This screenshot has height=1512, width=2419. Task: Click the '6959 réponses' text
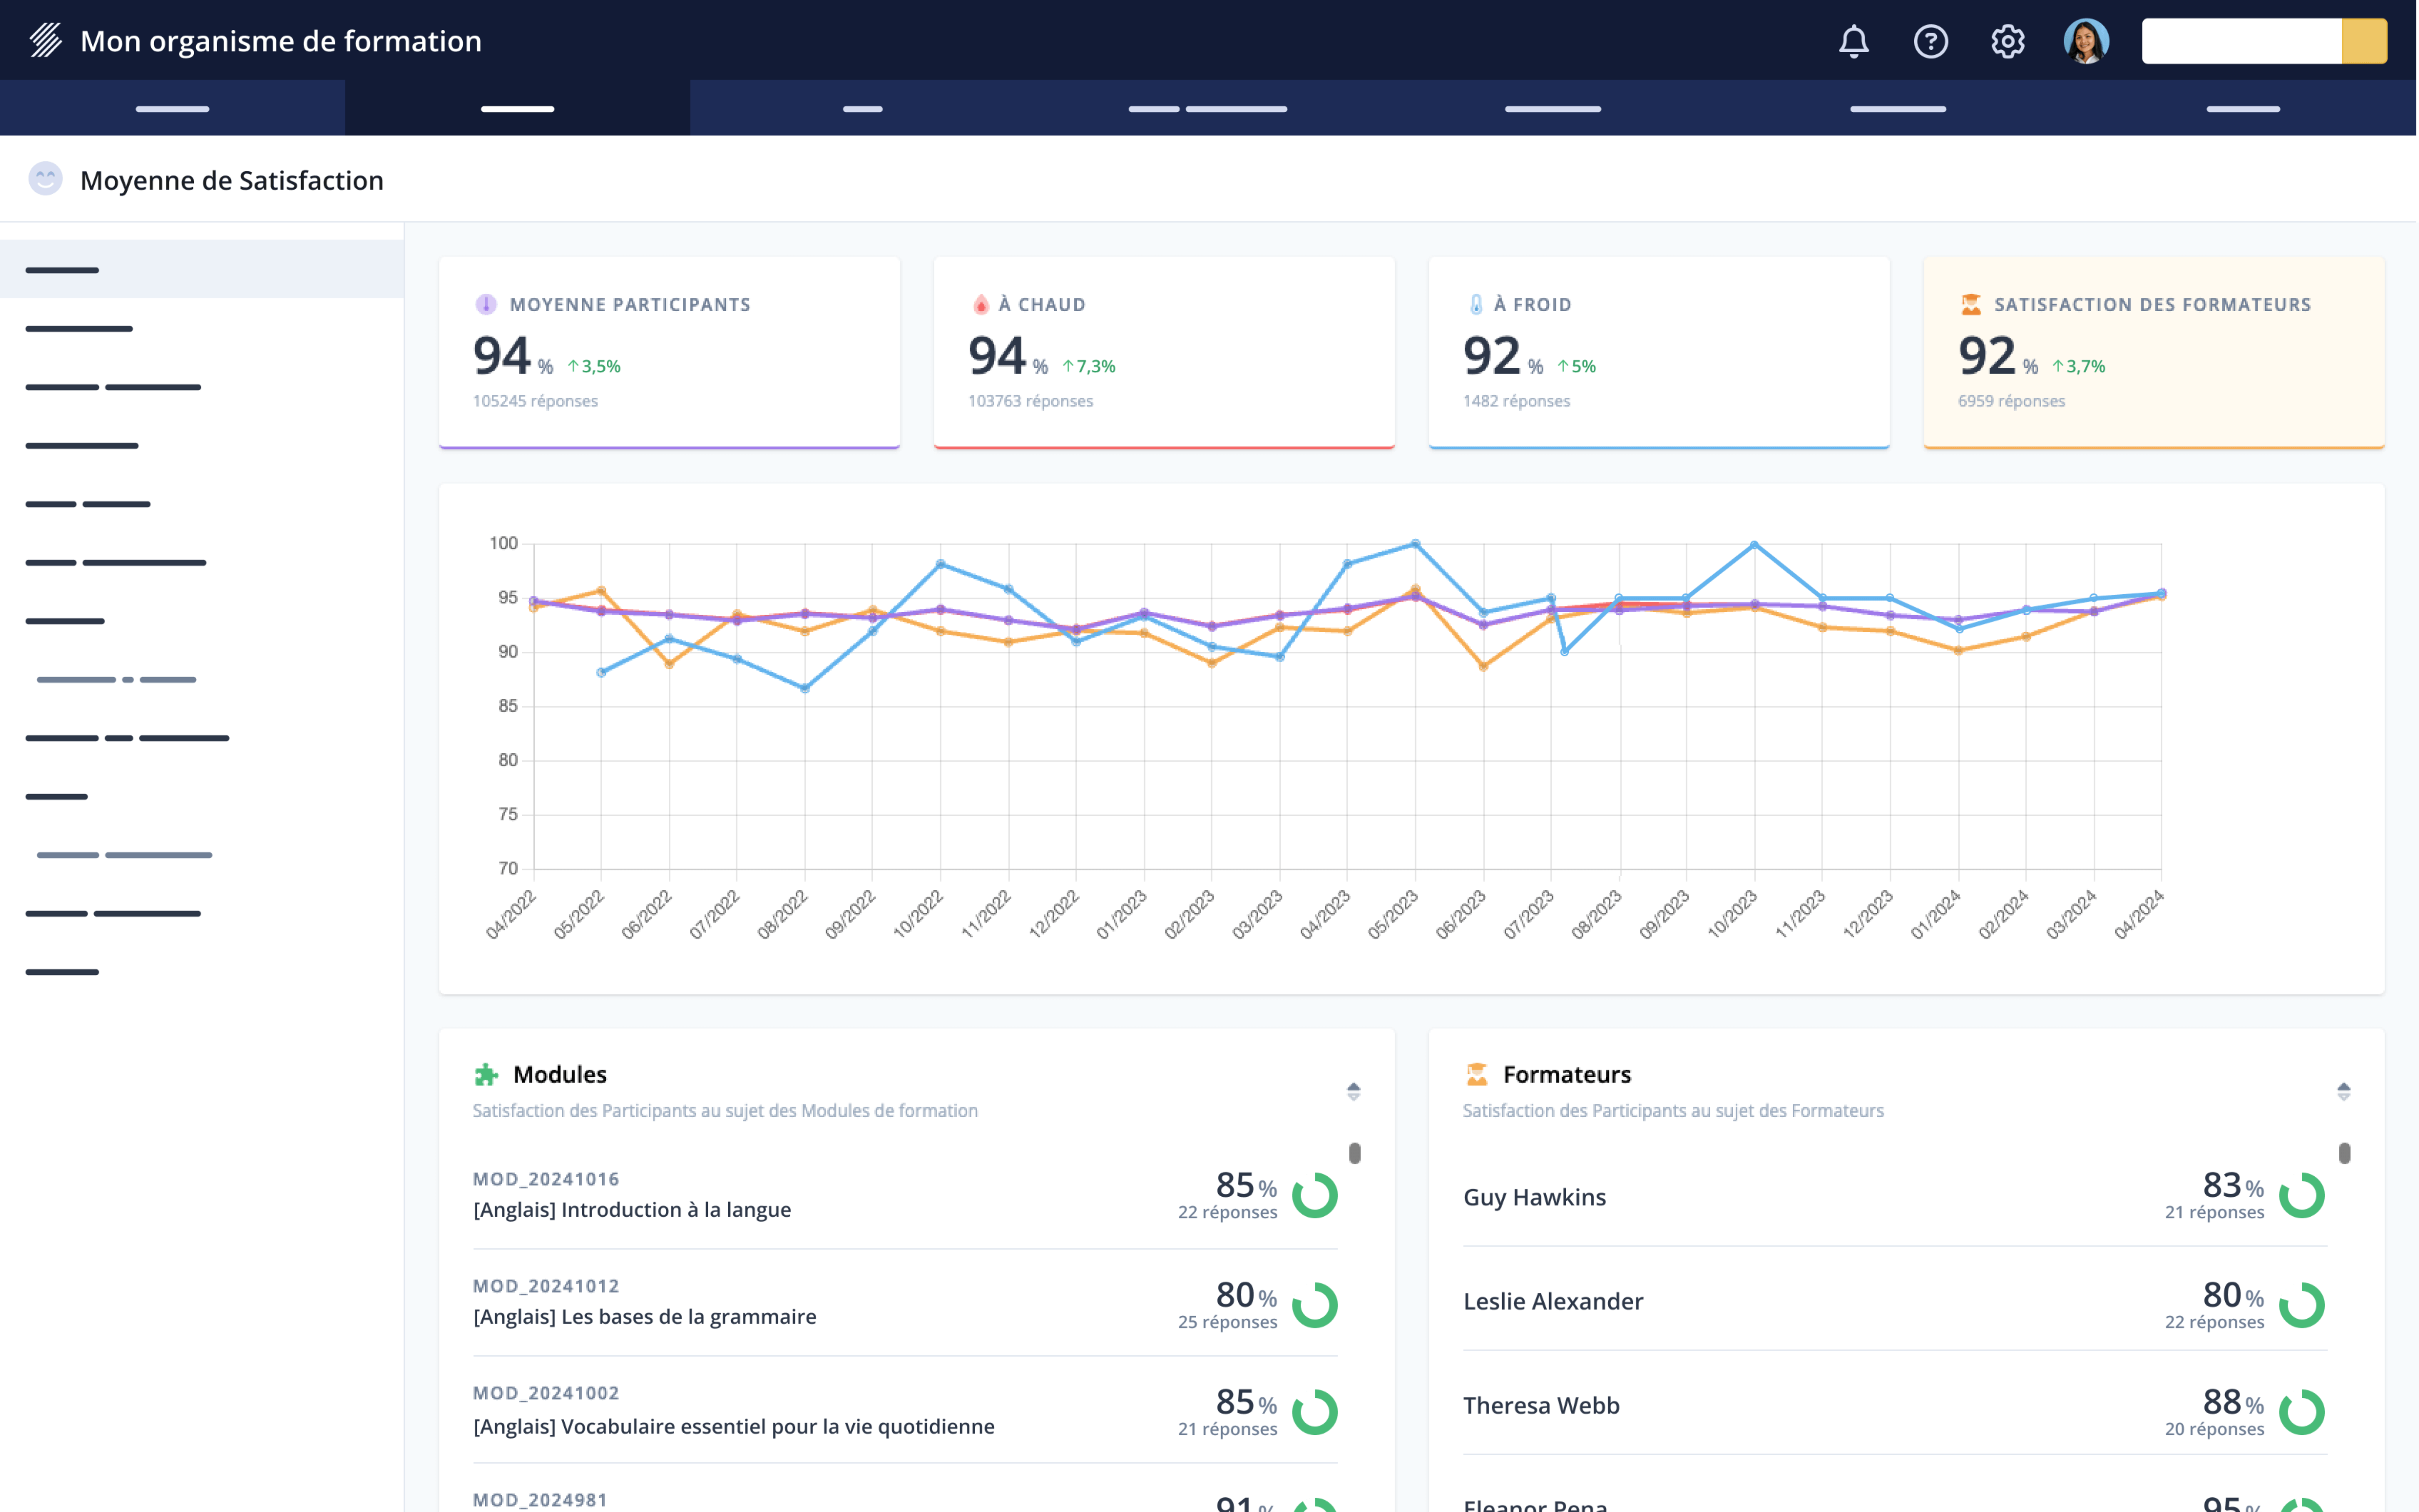[2011, 401]
